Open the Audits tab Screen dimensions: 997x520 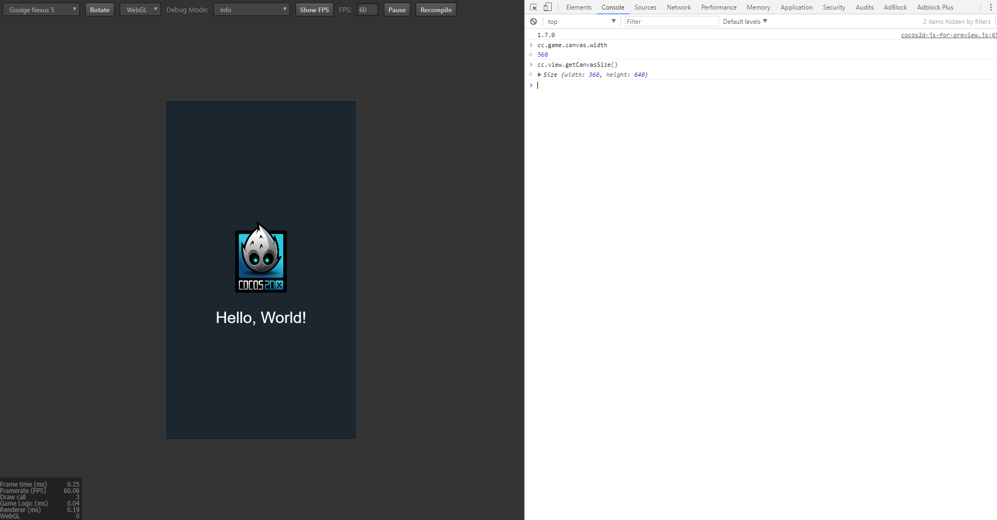pyautogui.click(x=865, y=7)
